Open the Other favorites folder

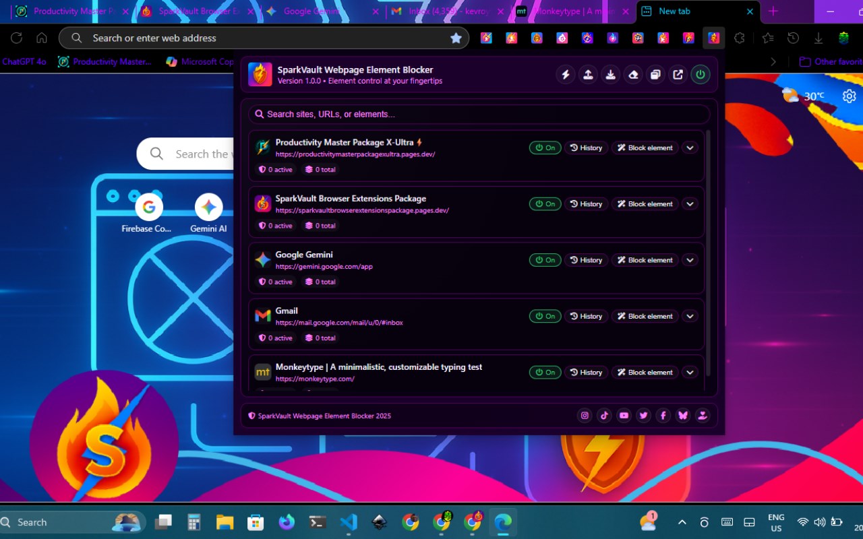coord(831,61)
